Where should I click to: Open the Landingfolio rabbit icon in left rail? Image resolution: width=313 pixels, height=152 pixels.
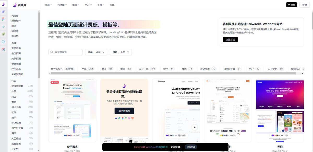[x=3, y=4]
